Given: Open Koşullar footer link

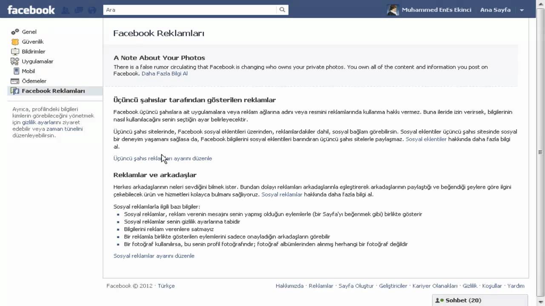Looking at the screenshot, I should (x=492, y=286).
